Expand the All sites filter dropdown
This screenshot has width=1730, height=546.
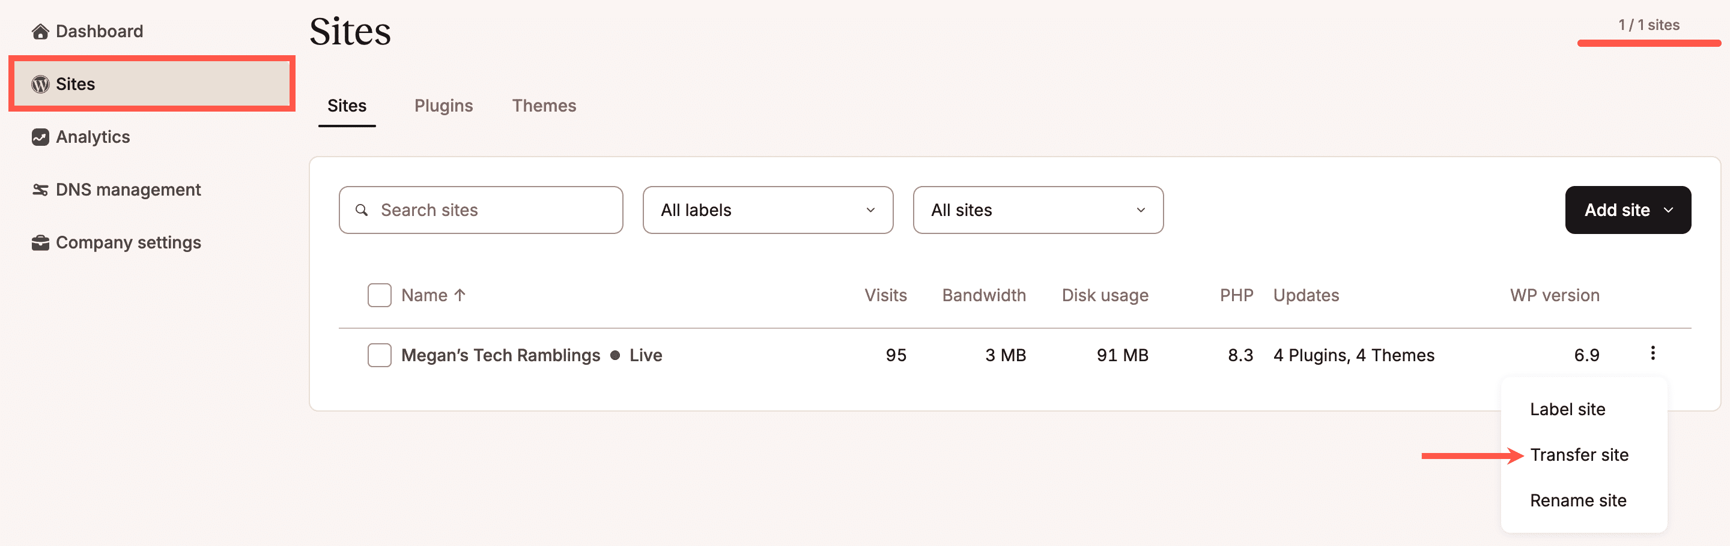(x=1037, y=210)
